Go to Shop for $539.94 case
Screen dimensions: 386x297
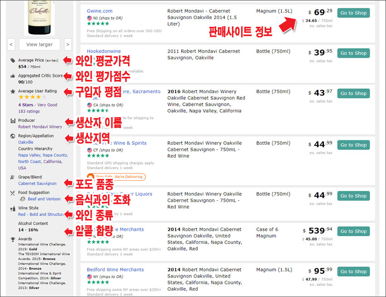point(353,231)
